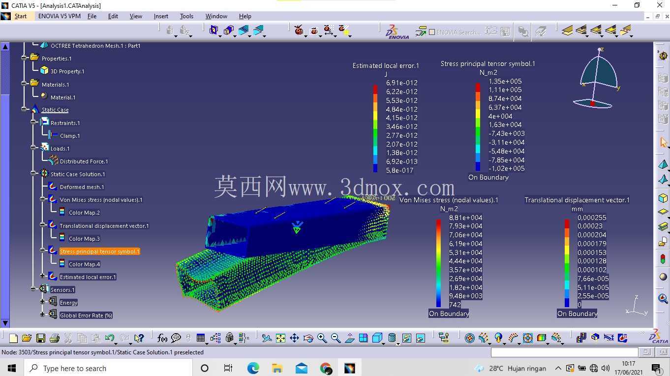Click the tree scrollbar up arrow
The image size is (670, 376).
click(5, 47)
